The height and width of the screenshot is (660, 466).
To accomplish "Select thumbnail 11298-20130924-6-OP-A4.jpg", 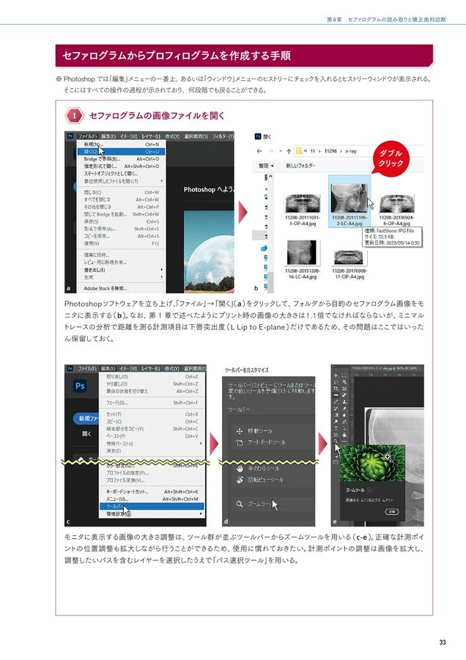I will [396, 210].
